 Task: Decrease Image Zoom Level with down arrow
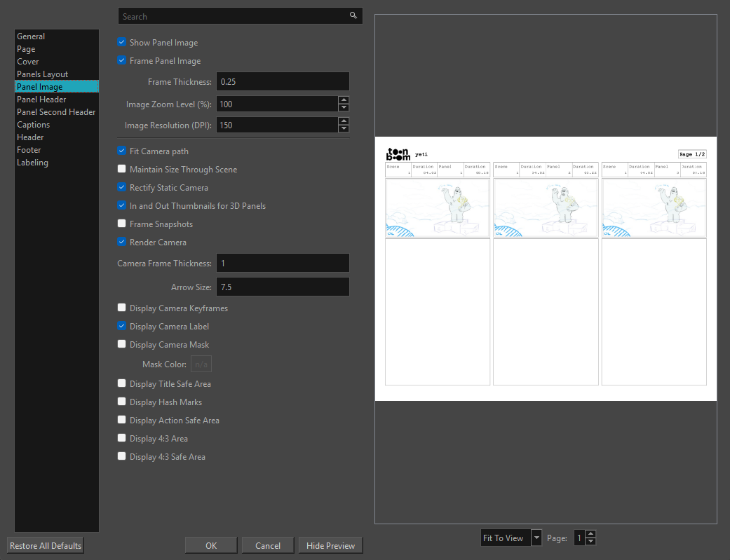(x=344, y=108)
